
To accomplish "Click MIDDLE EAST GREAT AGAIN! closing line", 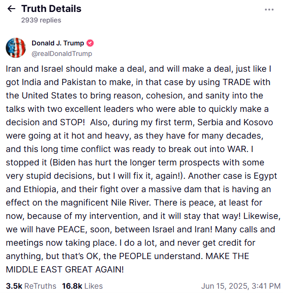I will pos(65,270).
